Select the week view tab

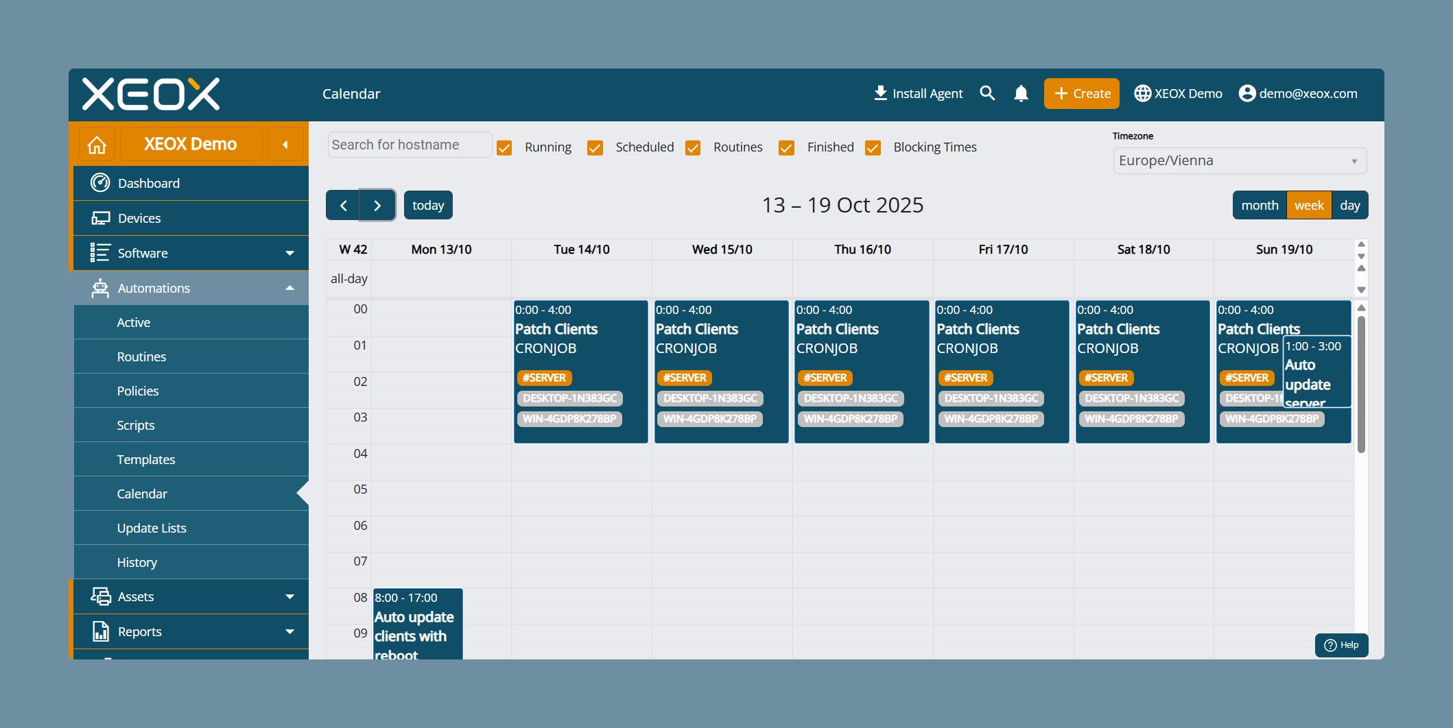point(1309,205)
